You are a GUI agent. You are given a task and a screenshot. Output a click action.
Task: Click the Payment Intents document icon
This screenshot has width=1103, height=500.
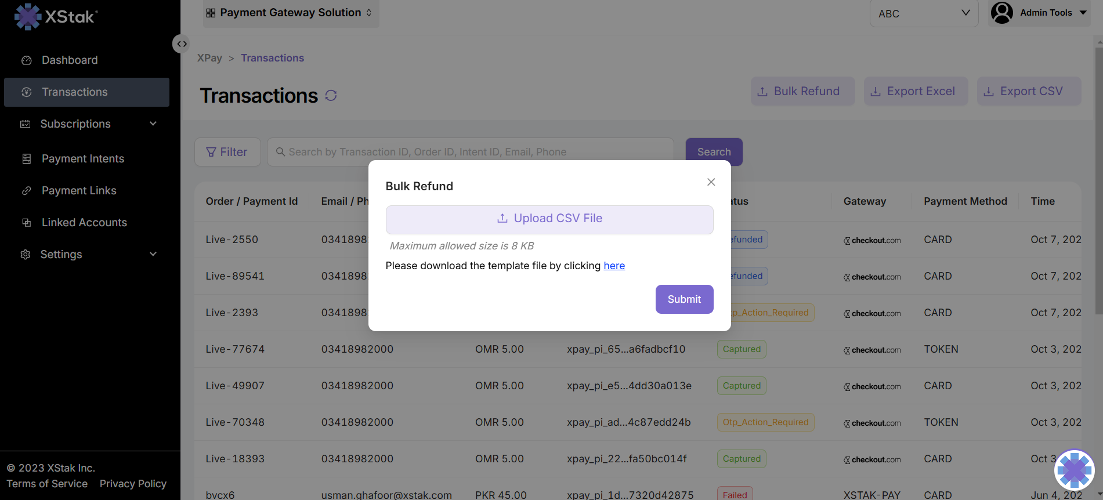[27, 159]
